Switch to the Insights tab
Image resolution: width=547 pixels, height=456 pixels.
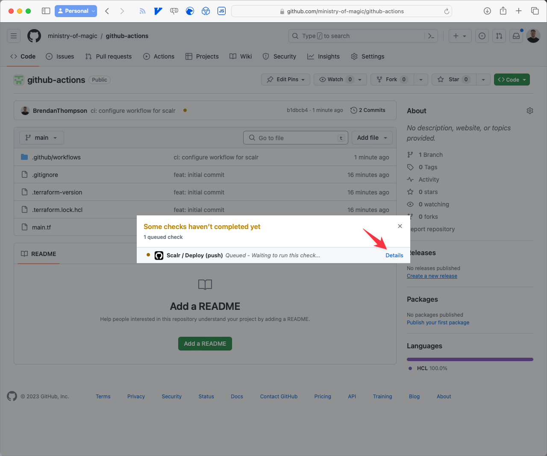click(323, 56)
